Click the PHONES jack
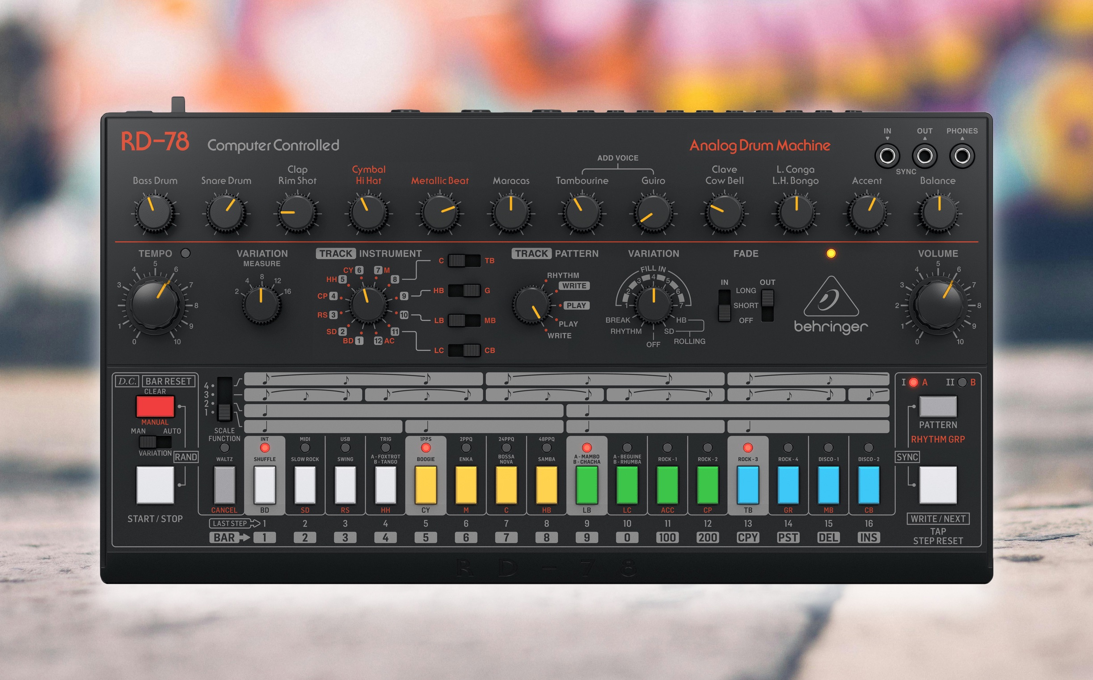Viewport: 1093px width, 680px height. tap(962, 156)
